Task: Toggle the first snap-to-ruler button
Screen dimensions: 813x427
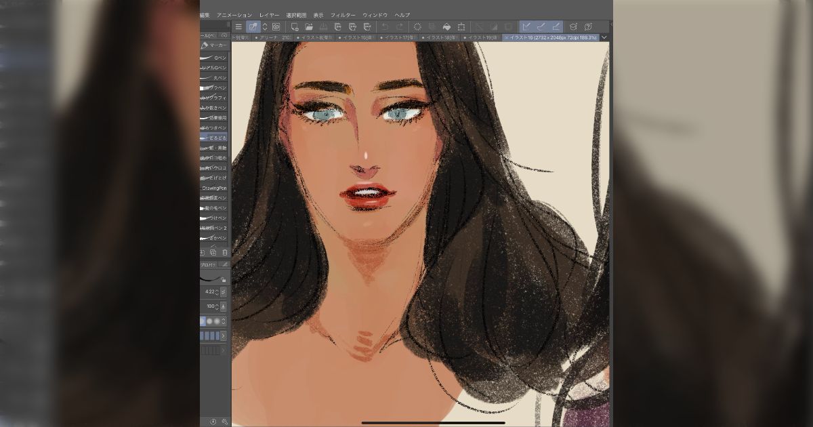Action: 526,27
